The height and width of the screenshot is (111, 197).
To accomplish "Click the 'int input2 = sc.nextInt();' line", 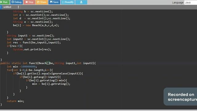I will [x=38, y=39].
